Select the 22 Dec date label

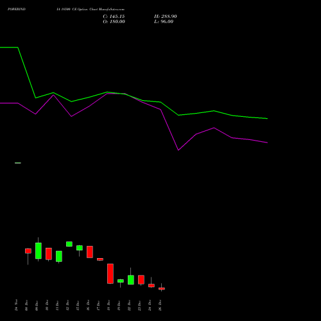tap(129, 306)
